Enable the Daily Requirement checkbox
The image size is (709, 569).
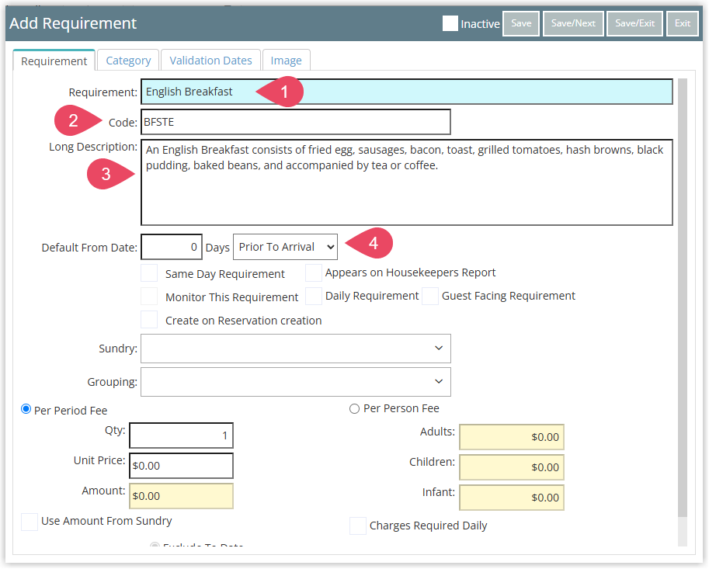[x=314, y=297]
